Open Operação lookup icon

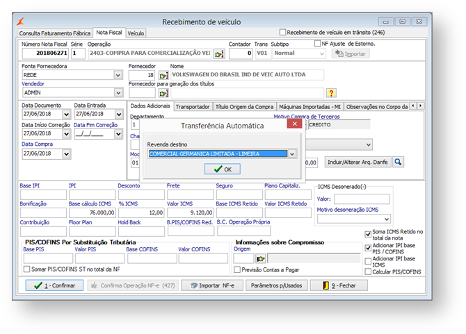click(219, 54)
